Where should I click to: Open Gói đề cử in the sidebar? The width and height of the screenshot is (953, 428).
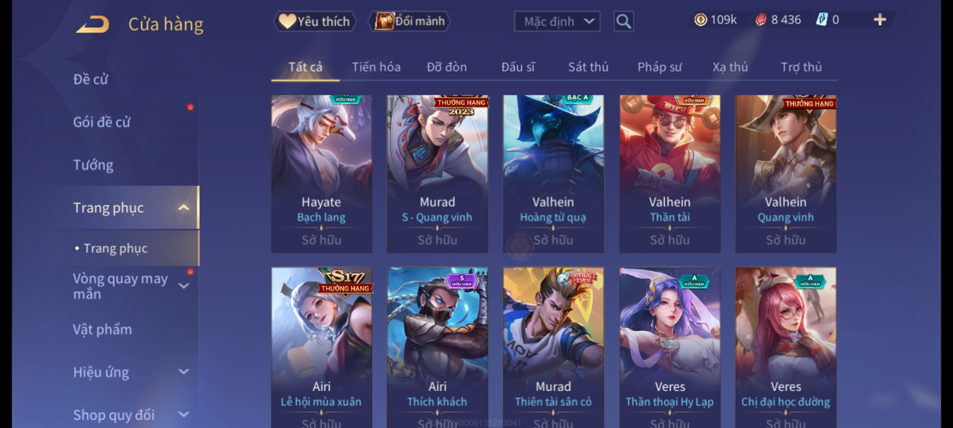pos(102,122)
